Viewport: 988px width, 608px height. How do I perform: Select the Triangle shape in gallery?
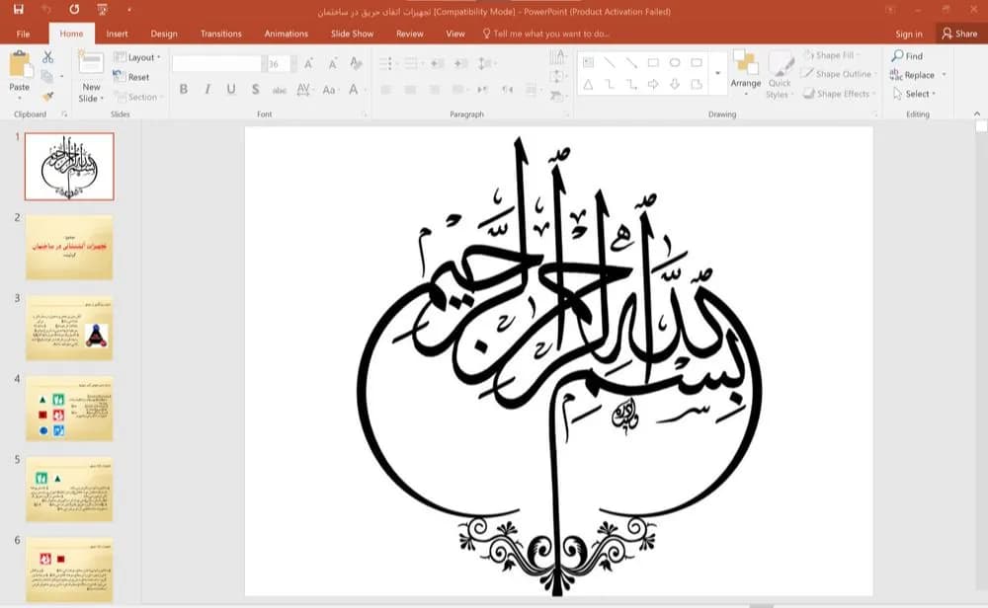588,84
